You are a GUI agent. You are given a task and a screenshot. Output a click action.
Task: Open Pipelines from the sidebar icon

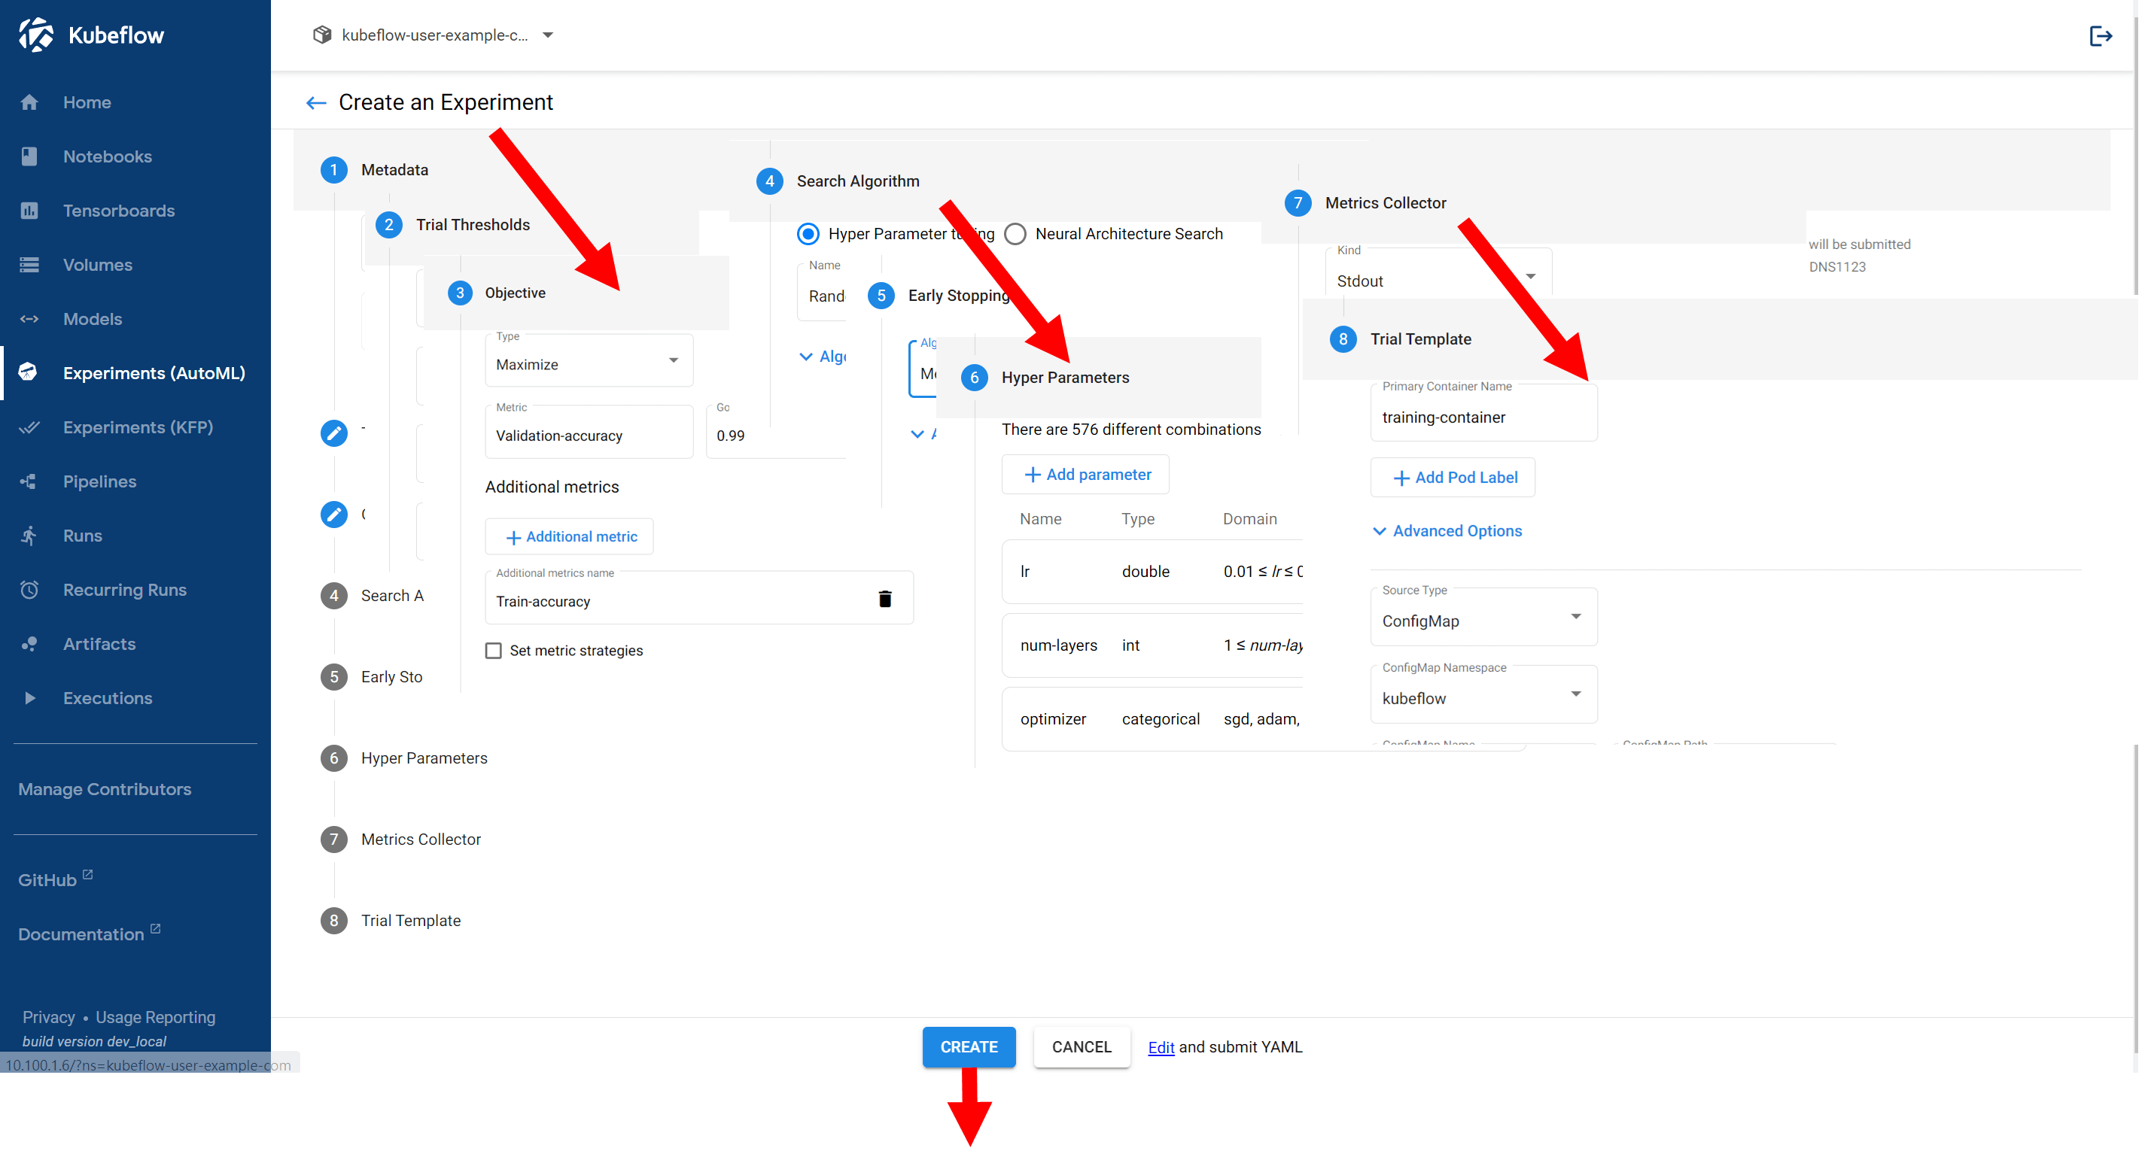[29, 481]
